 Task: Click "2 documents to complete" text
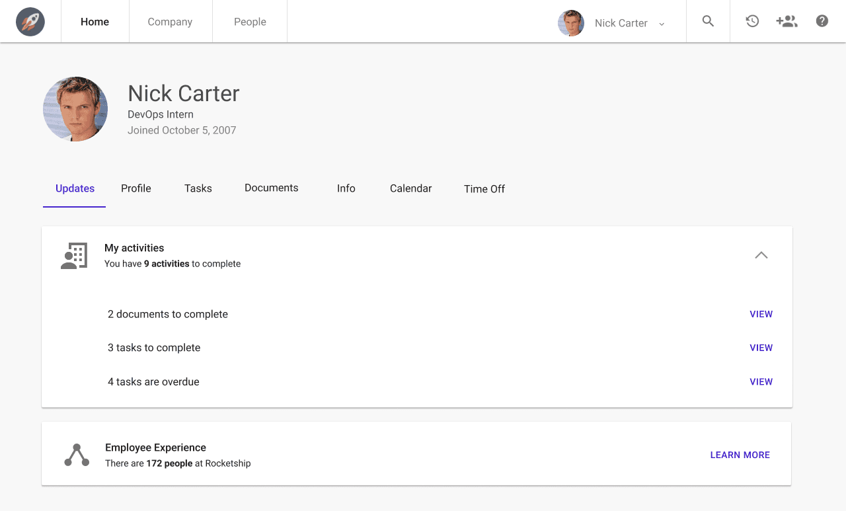168,314
